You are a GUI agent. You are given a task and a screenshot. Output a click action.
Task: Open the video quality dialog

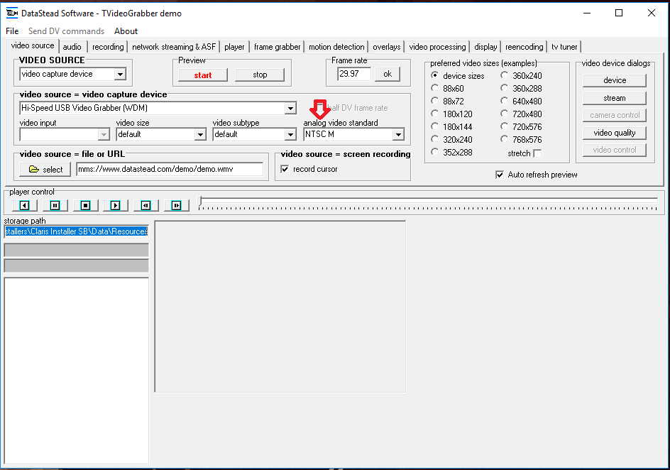click(x=615, y=133)
